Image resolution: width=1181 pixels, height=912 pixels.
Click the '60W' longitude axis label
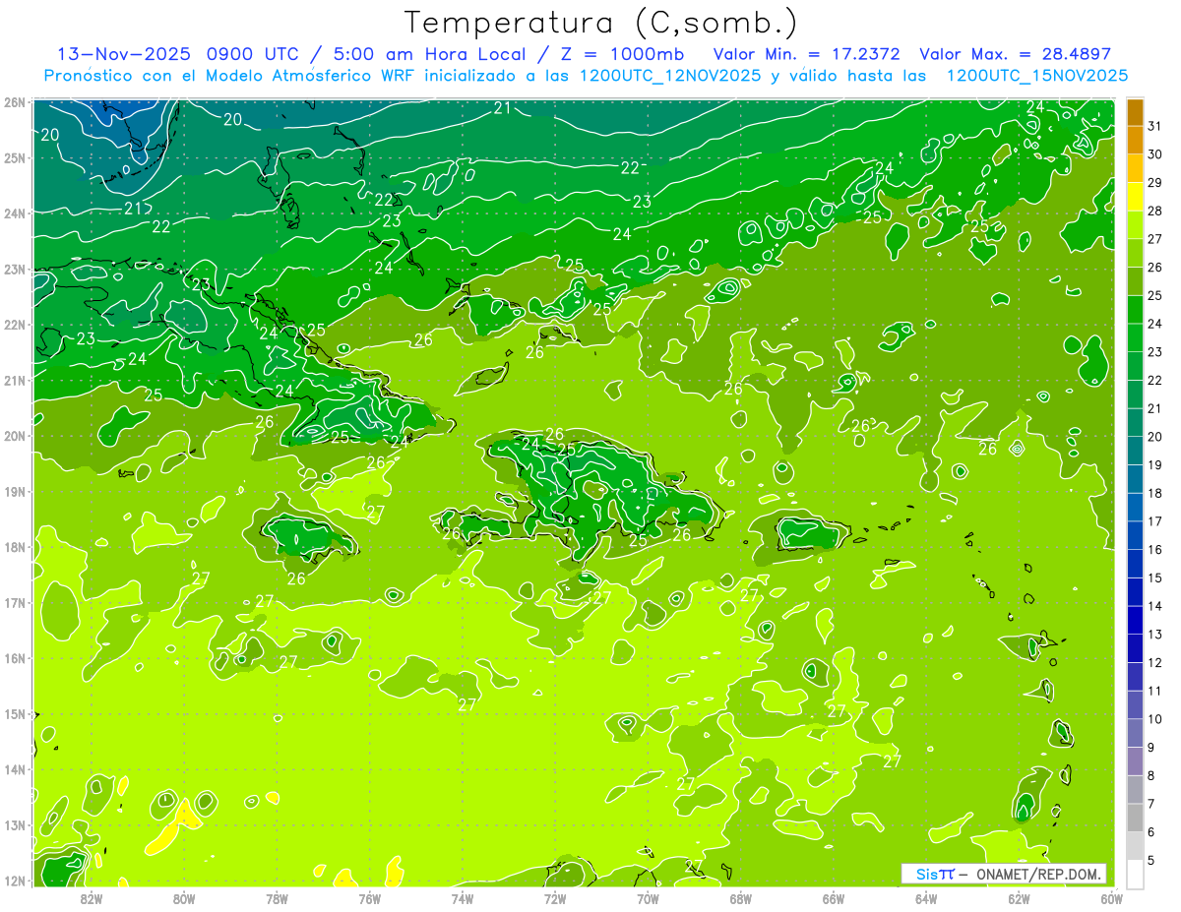click(1112, 898)
